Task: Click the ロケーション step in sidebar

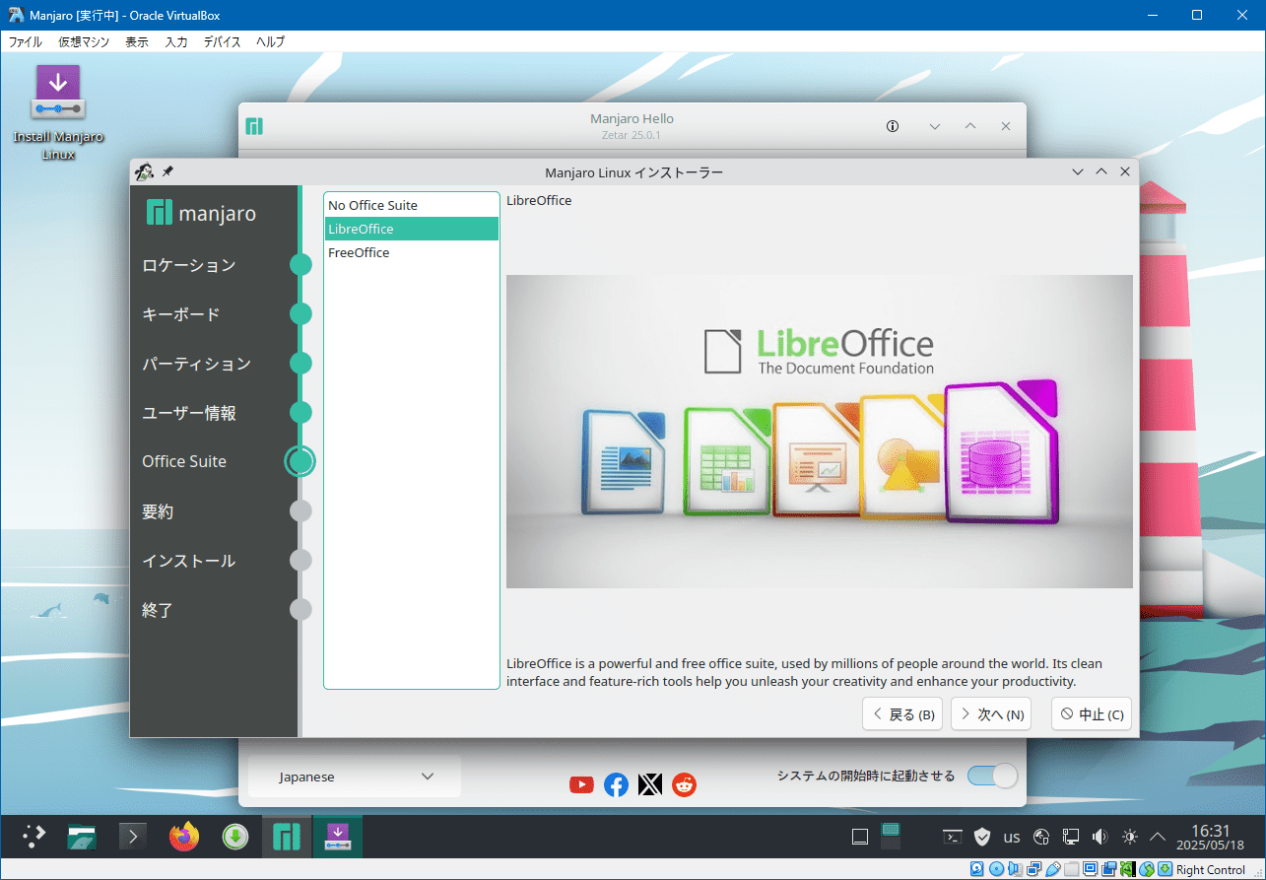Action: click(189, 265)
